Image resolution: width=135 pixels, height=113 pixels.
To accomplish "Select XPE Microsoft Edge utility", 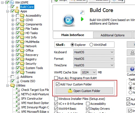I will [x=35, y=112].
